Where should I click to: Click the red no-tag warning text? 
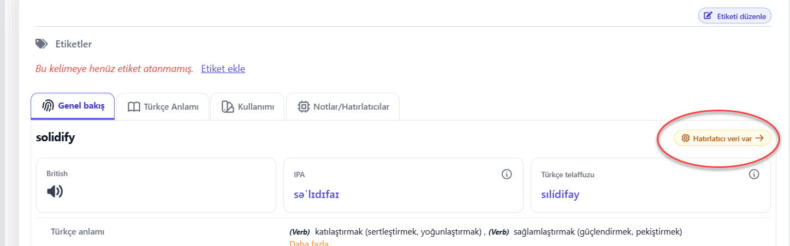pos(114,69)
